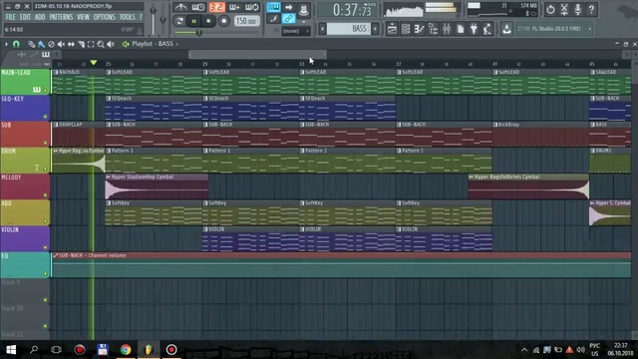This screenshot has height=359, width=638.
Task: Click bar 37 on the timeline ruler
Action: 399,64
